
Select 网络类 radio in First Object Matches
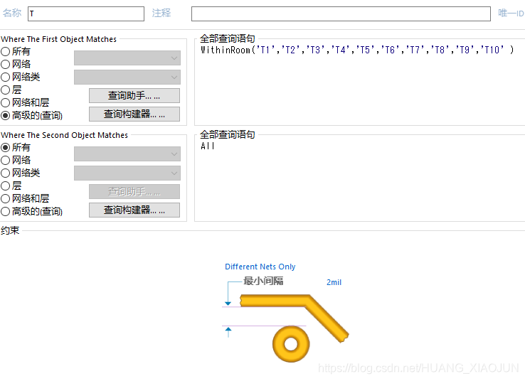[6, 77]
